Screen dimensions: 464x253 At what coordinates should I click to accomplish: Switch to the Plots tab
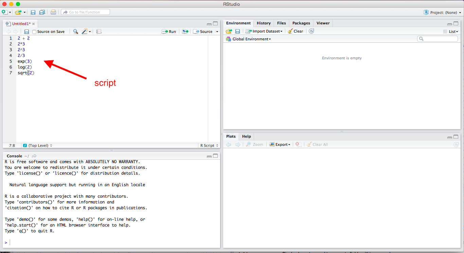tap(231, 136)
